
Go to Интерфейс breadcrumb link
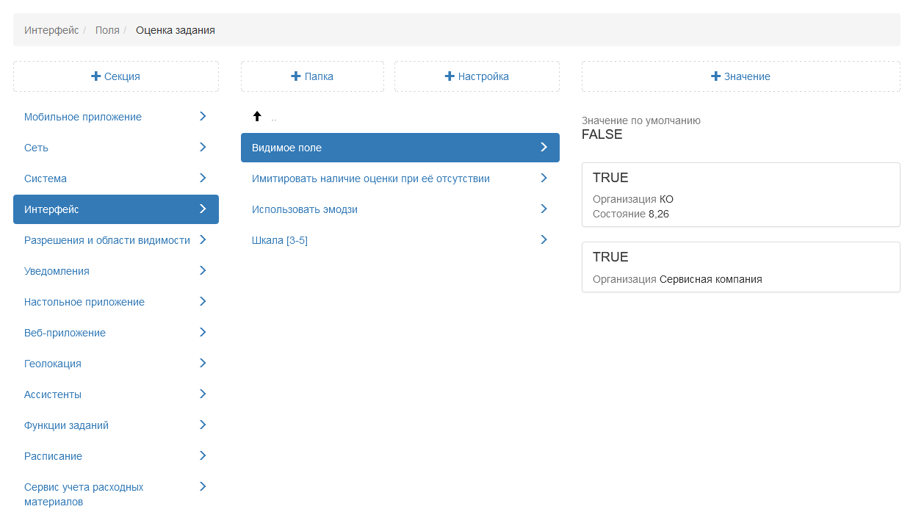click(51, 30)
